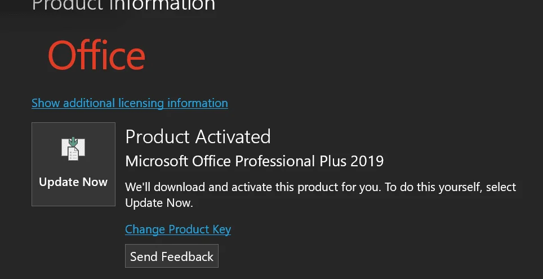Click the Product Activated heading
This screenshot has height=279, width=543.
point(198,136)
